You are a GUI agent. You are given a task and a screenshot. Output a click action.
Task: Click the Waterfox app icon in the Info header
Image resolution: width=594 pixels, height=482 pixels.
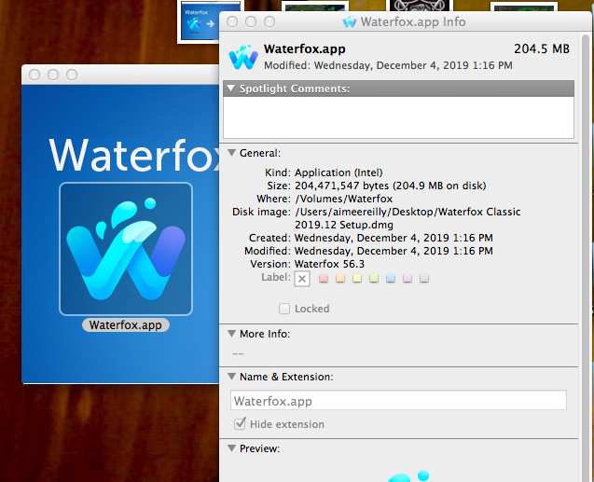point(243,57)
